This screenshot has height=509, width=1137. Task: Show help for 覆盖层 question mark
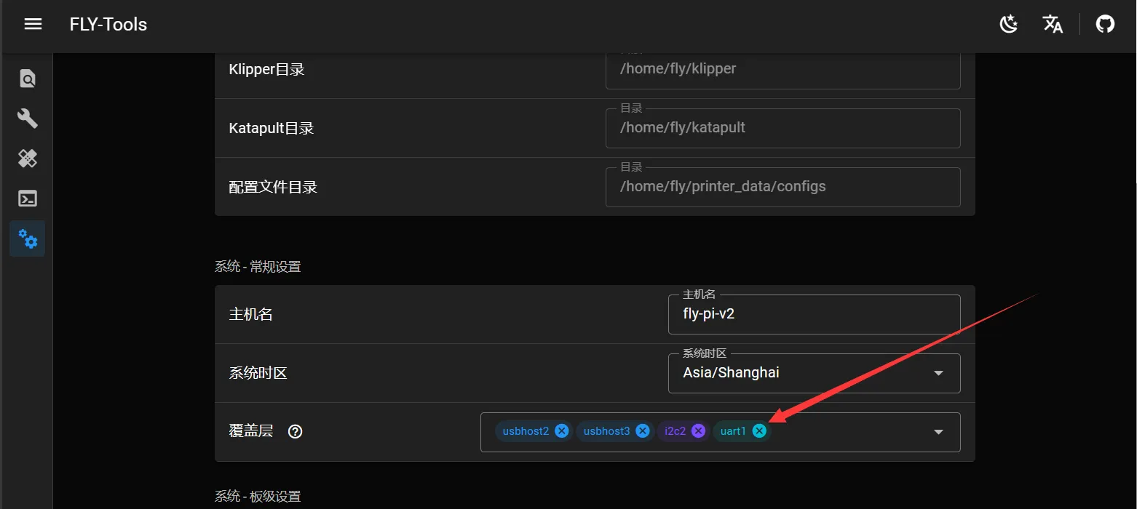[x=295, y=431]
